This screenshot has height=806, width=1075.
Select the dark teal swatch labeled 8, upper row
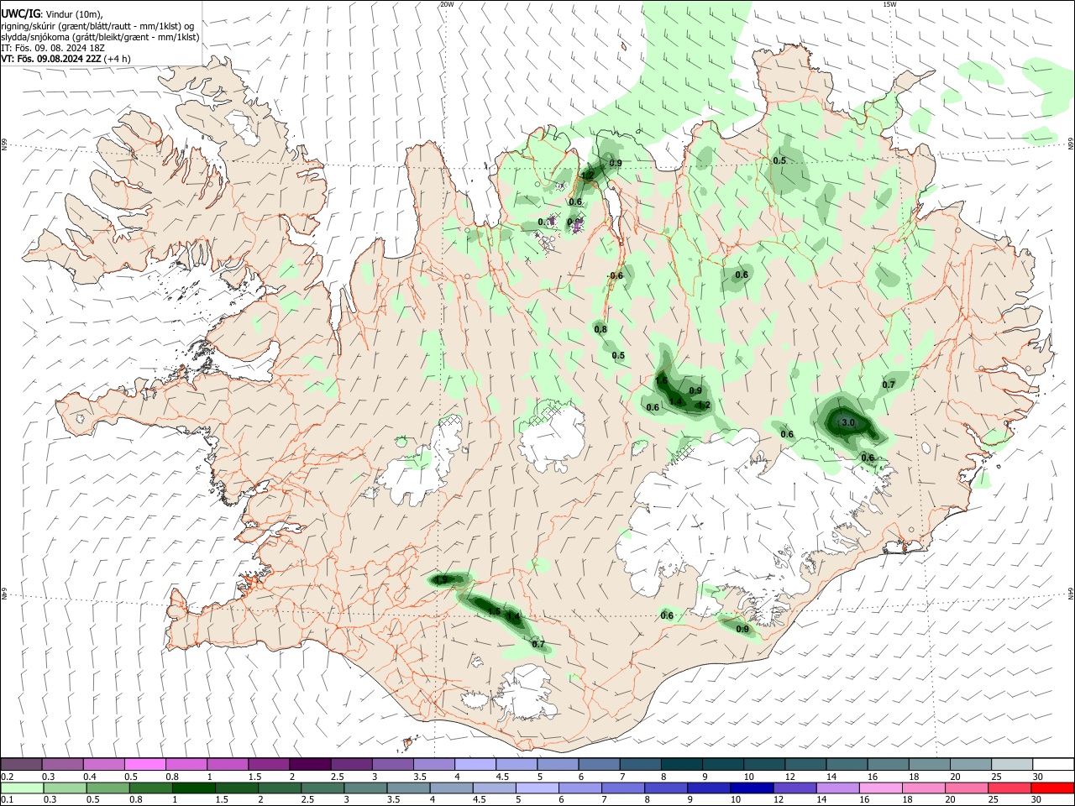click(680, 764)
